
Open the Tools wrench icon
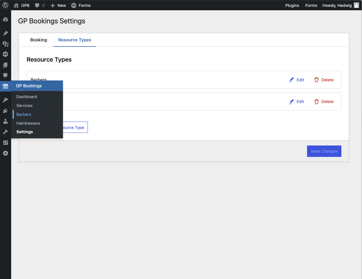click(5, 132)
